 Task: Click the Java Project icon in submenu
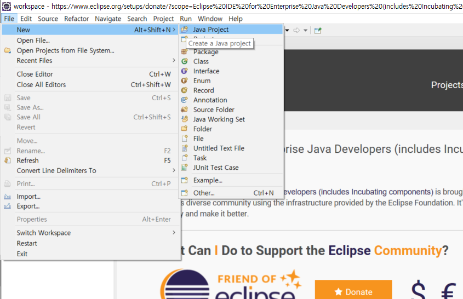[x=185, y=29]
